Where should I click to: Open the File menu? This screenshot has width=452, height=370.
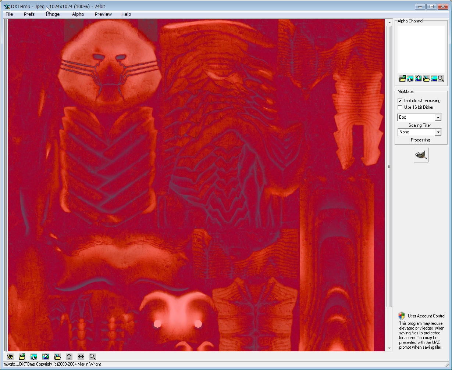tap(9, 14)
